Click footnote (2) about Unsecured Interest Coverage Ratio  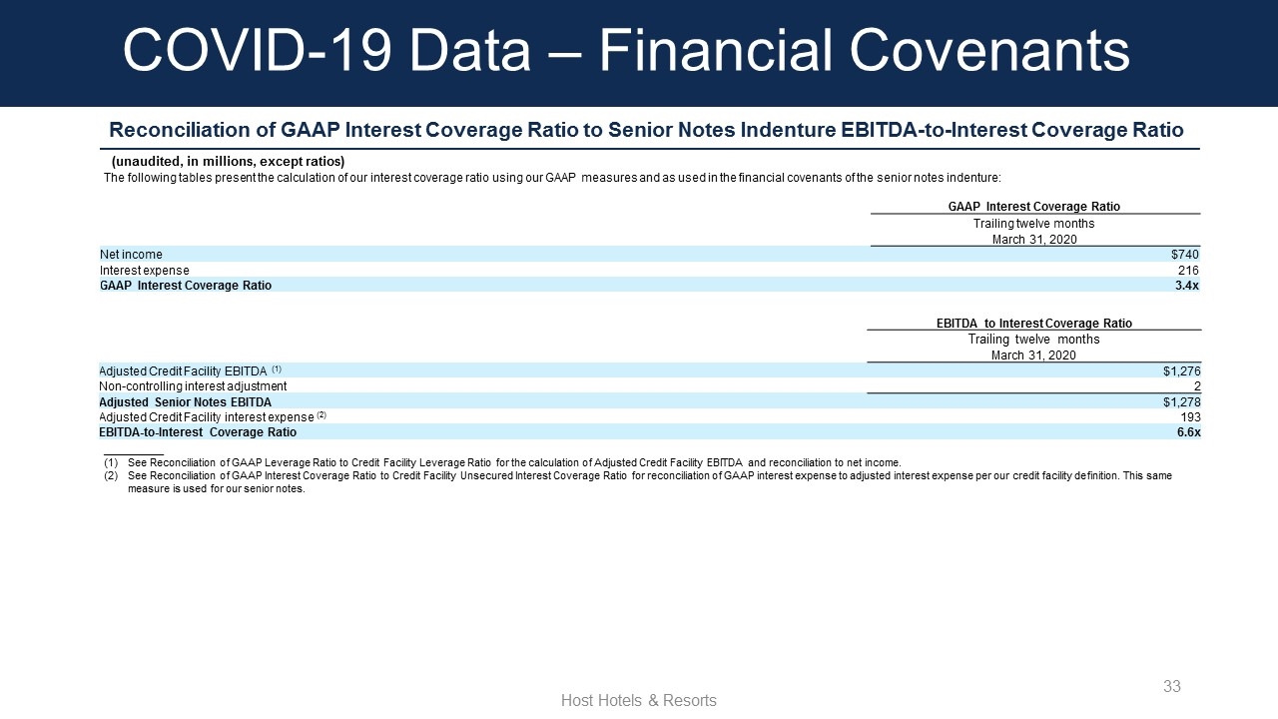638,482
